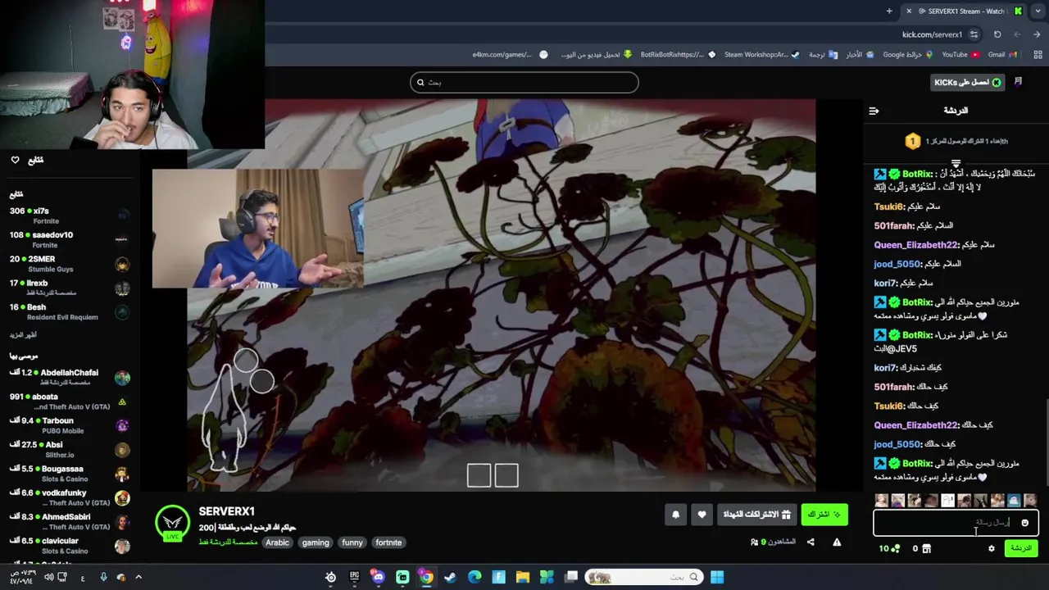Click the microphone icon in the system tray
The height and width of the screenshot is (590, 1049).
(x=103, y=577)
